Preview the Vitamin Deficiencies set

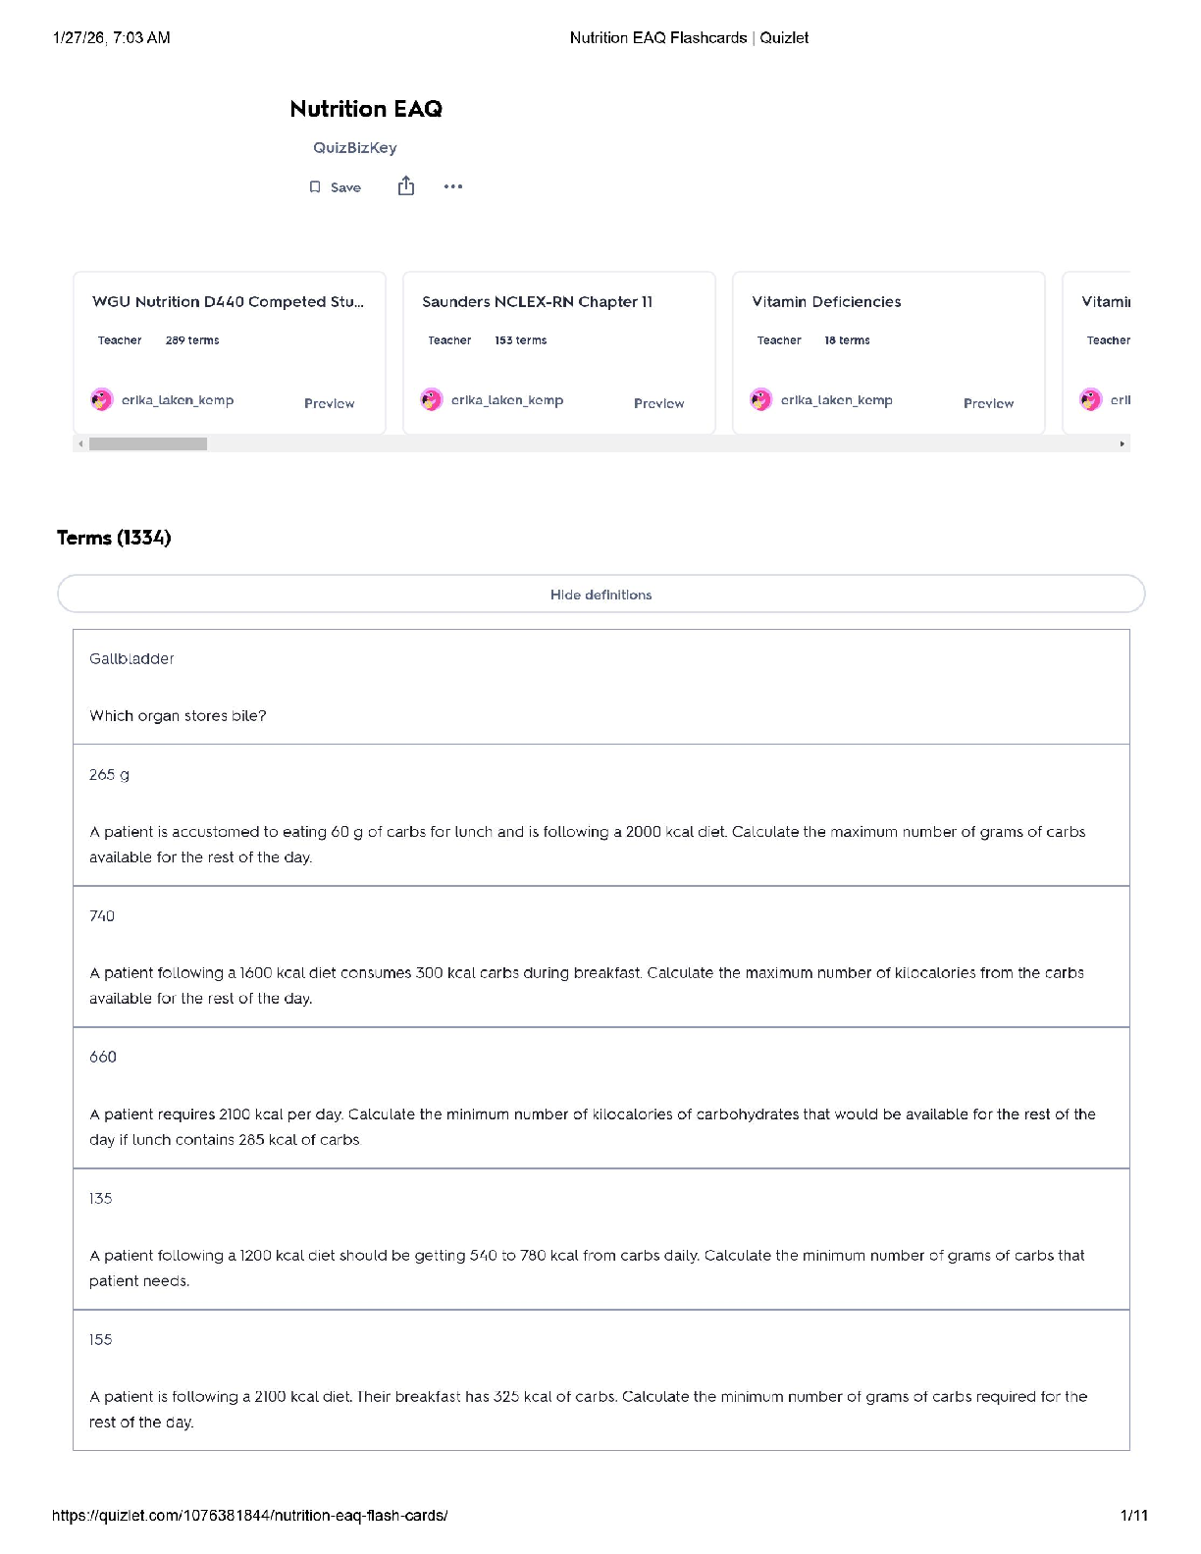click(988, 403)
